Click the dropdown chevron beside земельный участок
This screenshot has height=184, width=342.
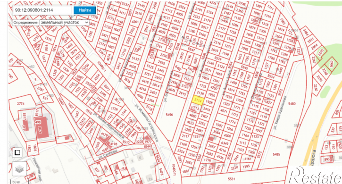click(x=86, y=23)
